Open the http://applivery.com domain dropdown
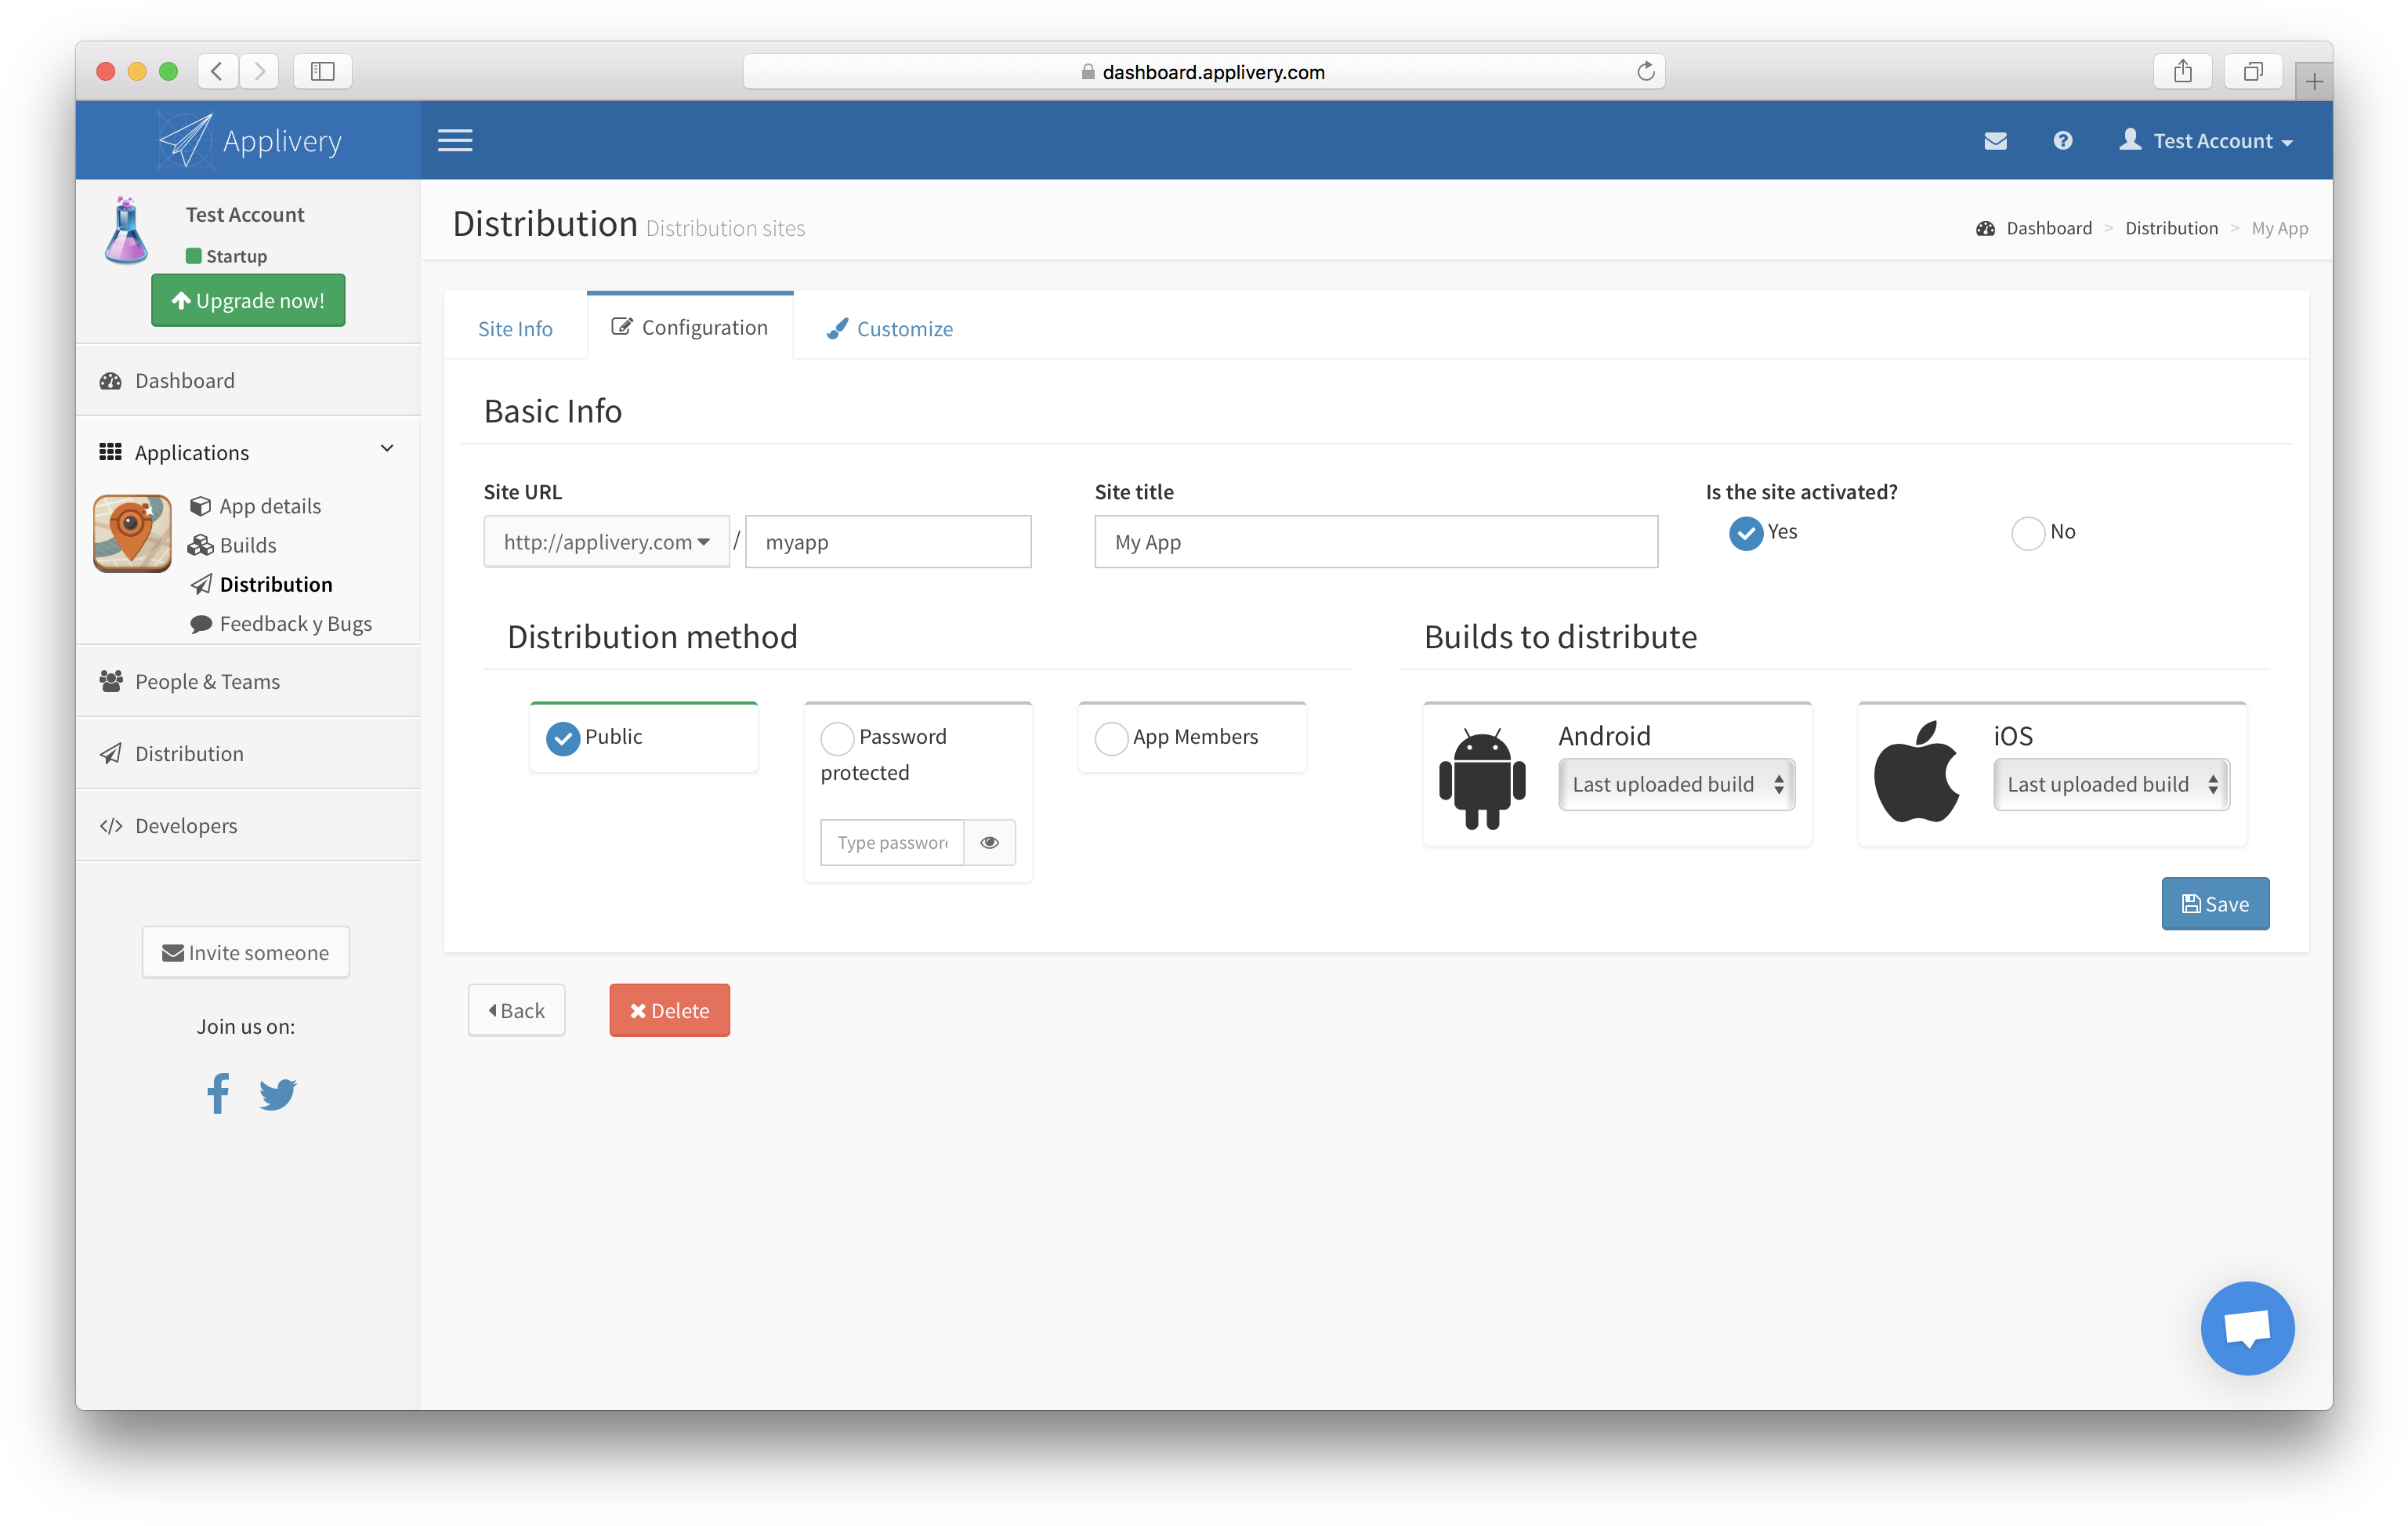The width and height of the screenshot is (2408, 1526). [x=606, y=542]
